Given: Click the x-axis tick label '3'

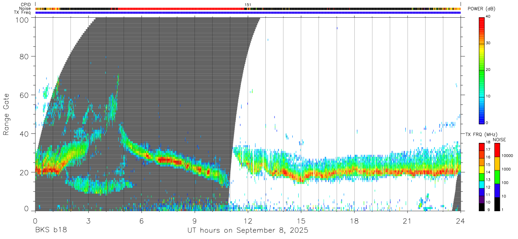Looking at the screenshot, I should point(88,221).
